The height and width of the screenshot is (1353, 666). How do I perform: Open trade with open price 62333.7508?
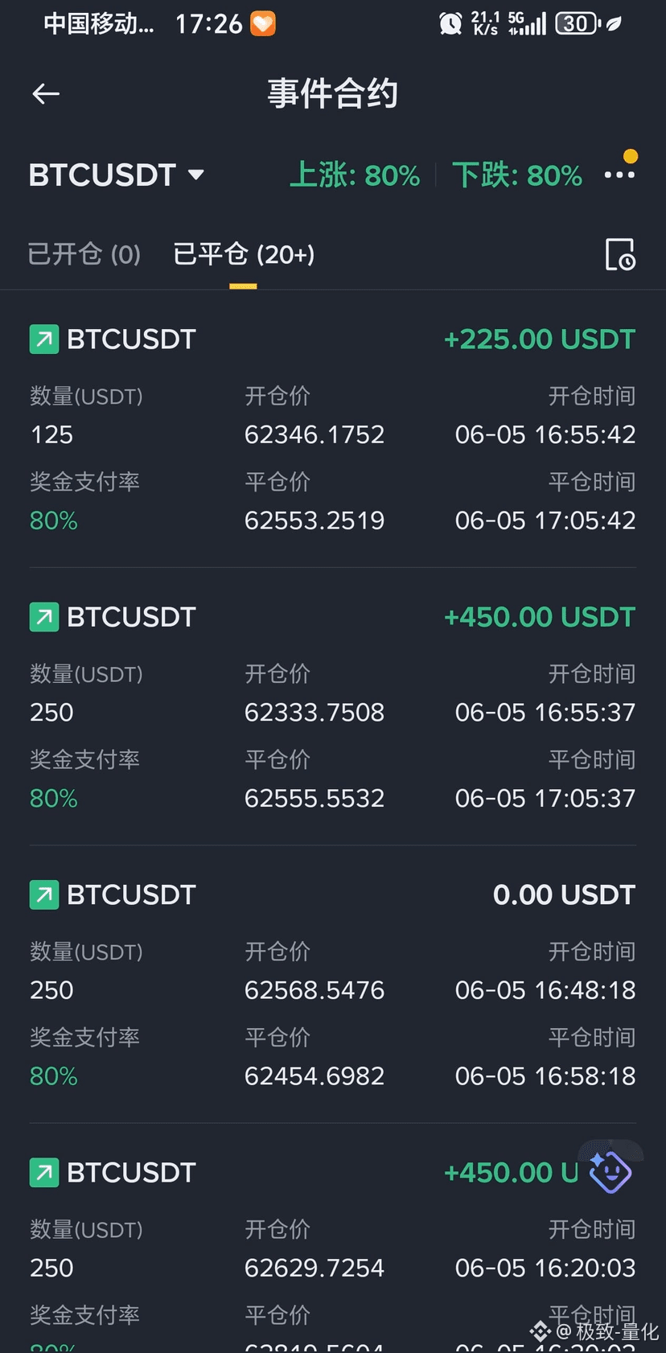333,706
